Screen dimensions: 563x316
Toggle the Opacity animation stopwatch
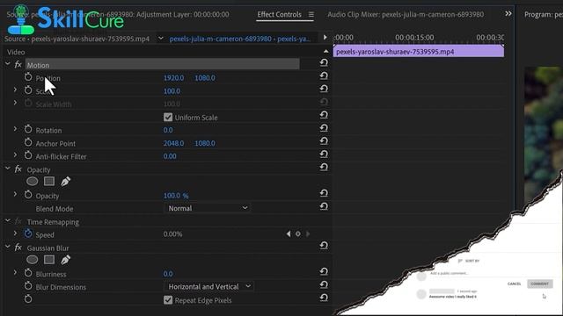[x=28, y=195]
